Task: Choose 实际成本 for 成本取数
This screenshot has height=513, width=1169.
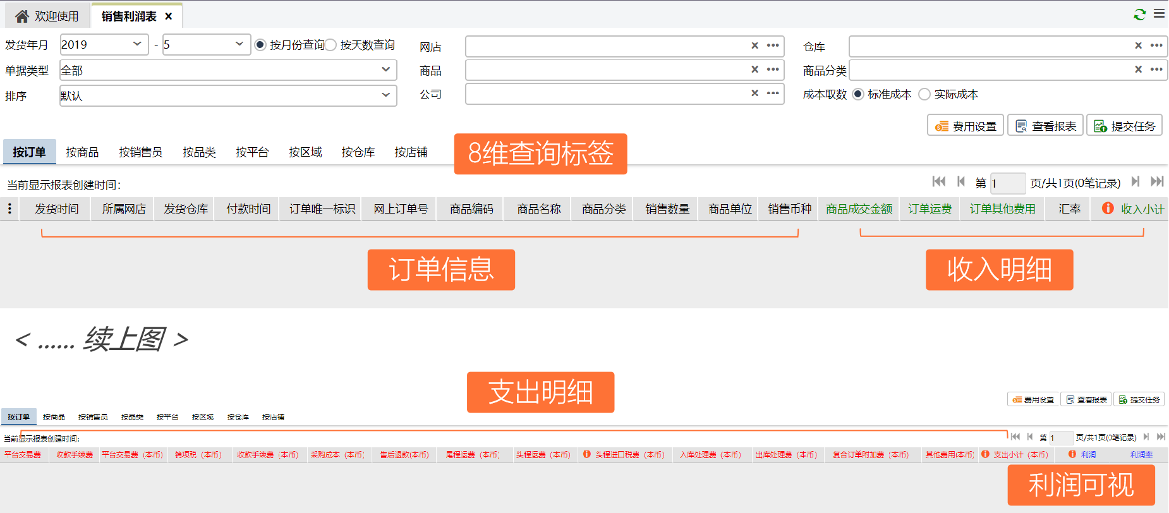Action: 924,94
